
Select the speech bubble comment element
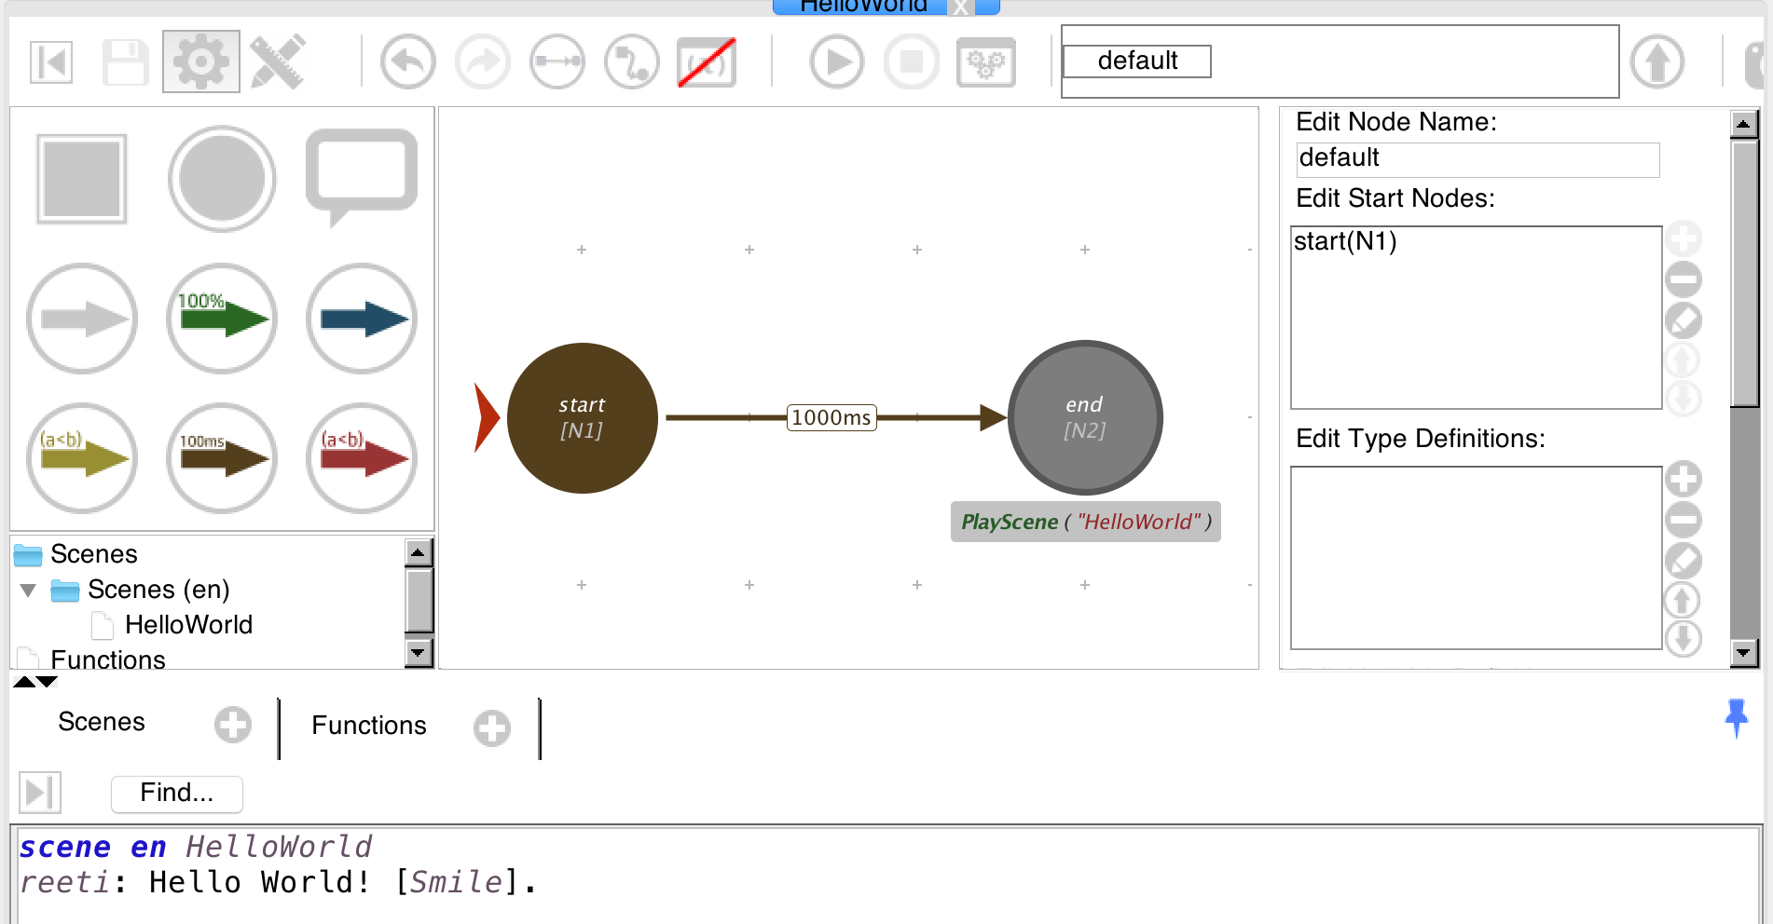[x=362, y=175]
